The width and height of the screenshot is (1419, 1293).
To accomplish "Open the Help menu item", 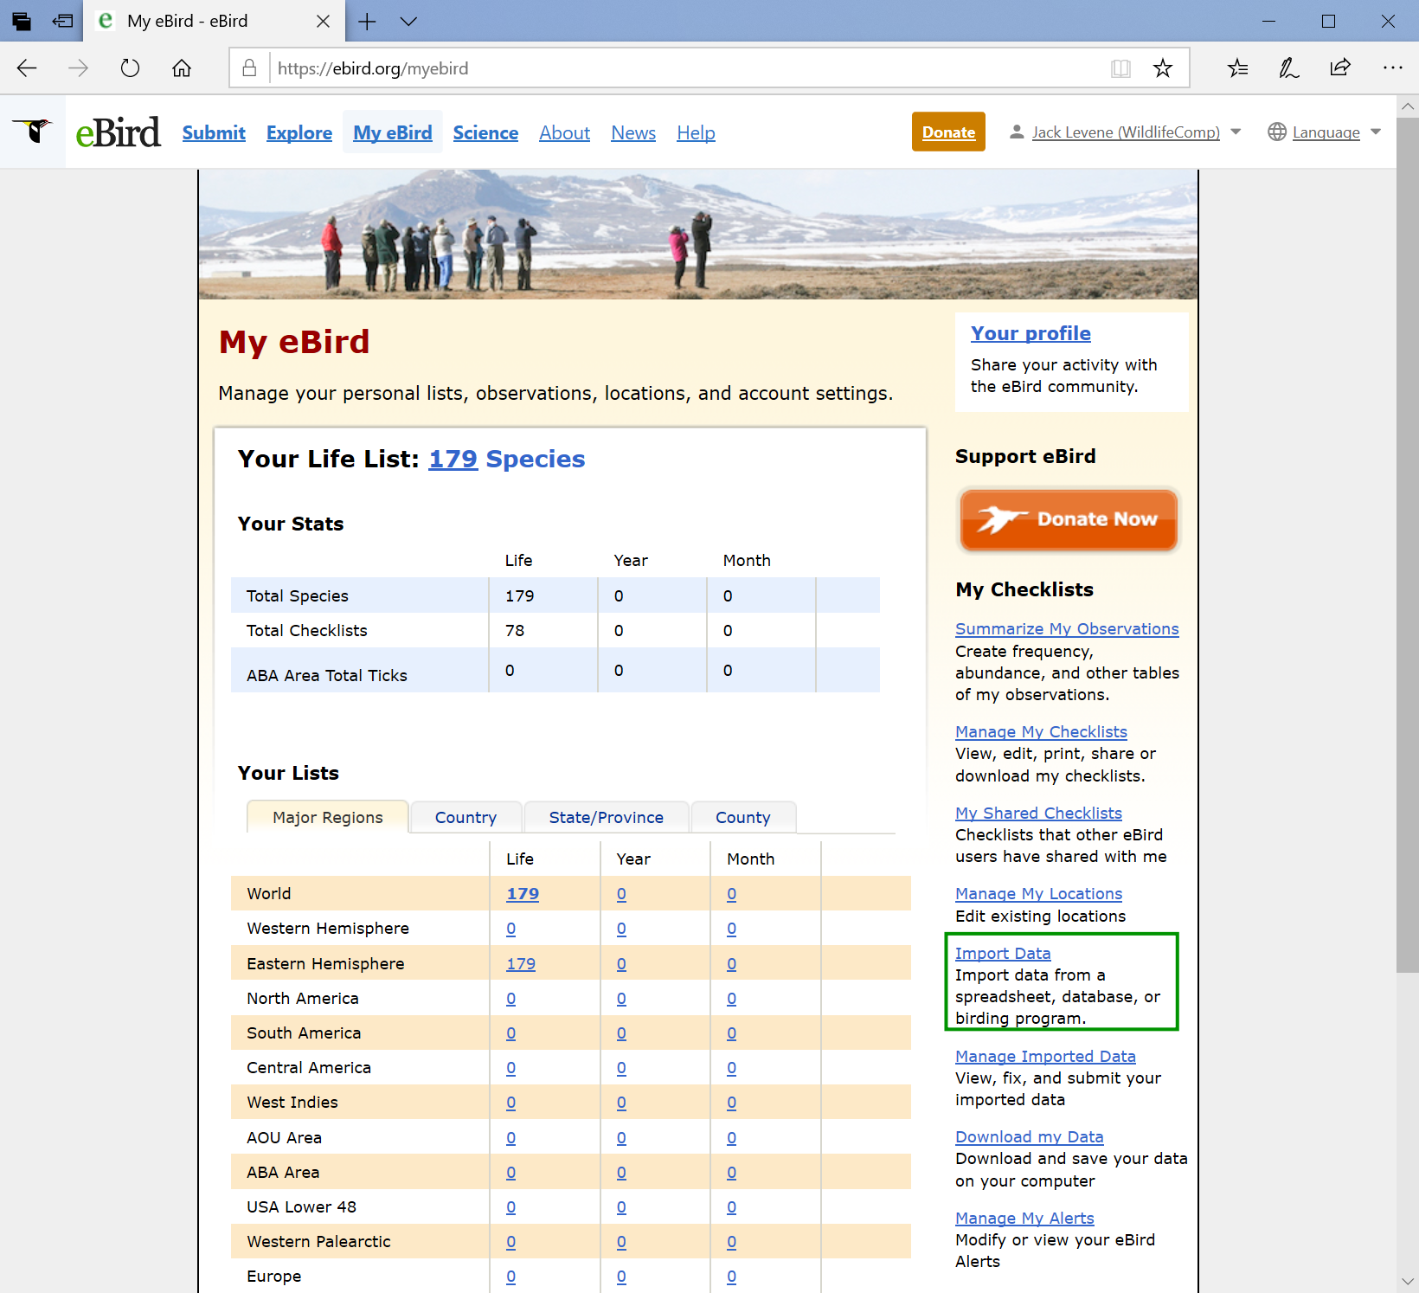I will click(696, 132).
